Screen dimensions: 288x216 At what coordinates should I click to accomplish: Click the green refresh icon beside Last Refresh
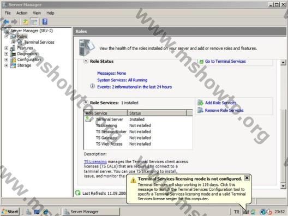coord(77,193)
